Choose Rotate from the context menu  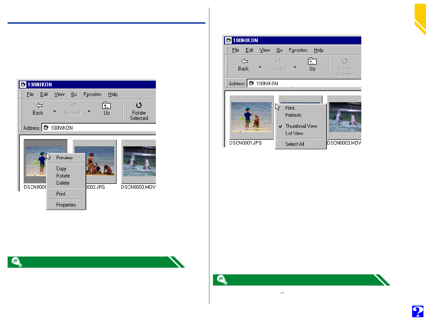66,176
